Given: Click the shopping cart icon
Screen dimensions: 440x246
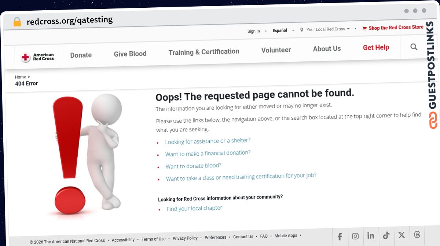Looking at the screenshot, I should coord(364,28).
